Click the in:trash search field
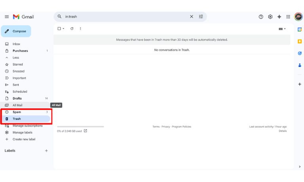 coord(123,17)
